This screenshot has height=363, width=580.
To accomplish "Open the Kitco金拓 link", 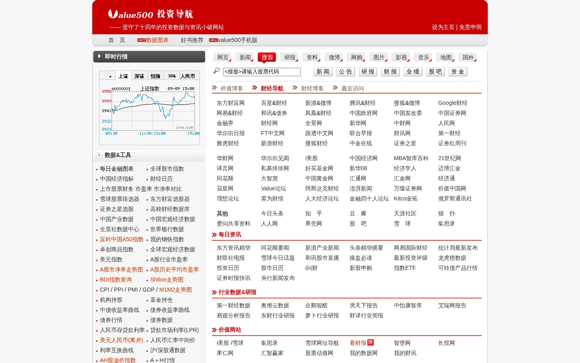I will tap(406, 198).
